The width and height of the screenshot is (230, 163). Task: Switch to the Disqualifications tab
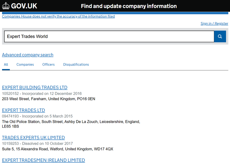pos(76,65)
